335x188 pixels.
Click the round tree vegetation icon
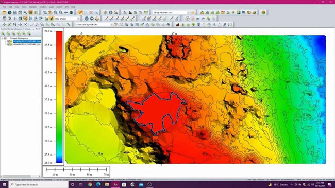tap(193, 25)
